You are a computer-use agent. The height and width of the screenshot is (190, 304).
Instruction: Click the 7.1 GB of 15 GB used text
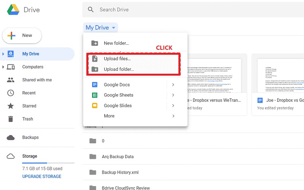point(42,168)
